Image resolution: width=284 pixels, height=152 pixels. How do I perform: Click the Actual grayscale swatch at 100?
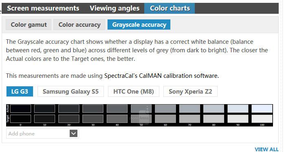[x=262, y=109]
